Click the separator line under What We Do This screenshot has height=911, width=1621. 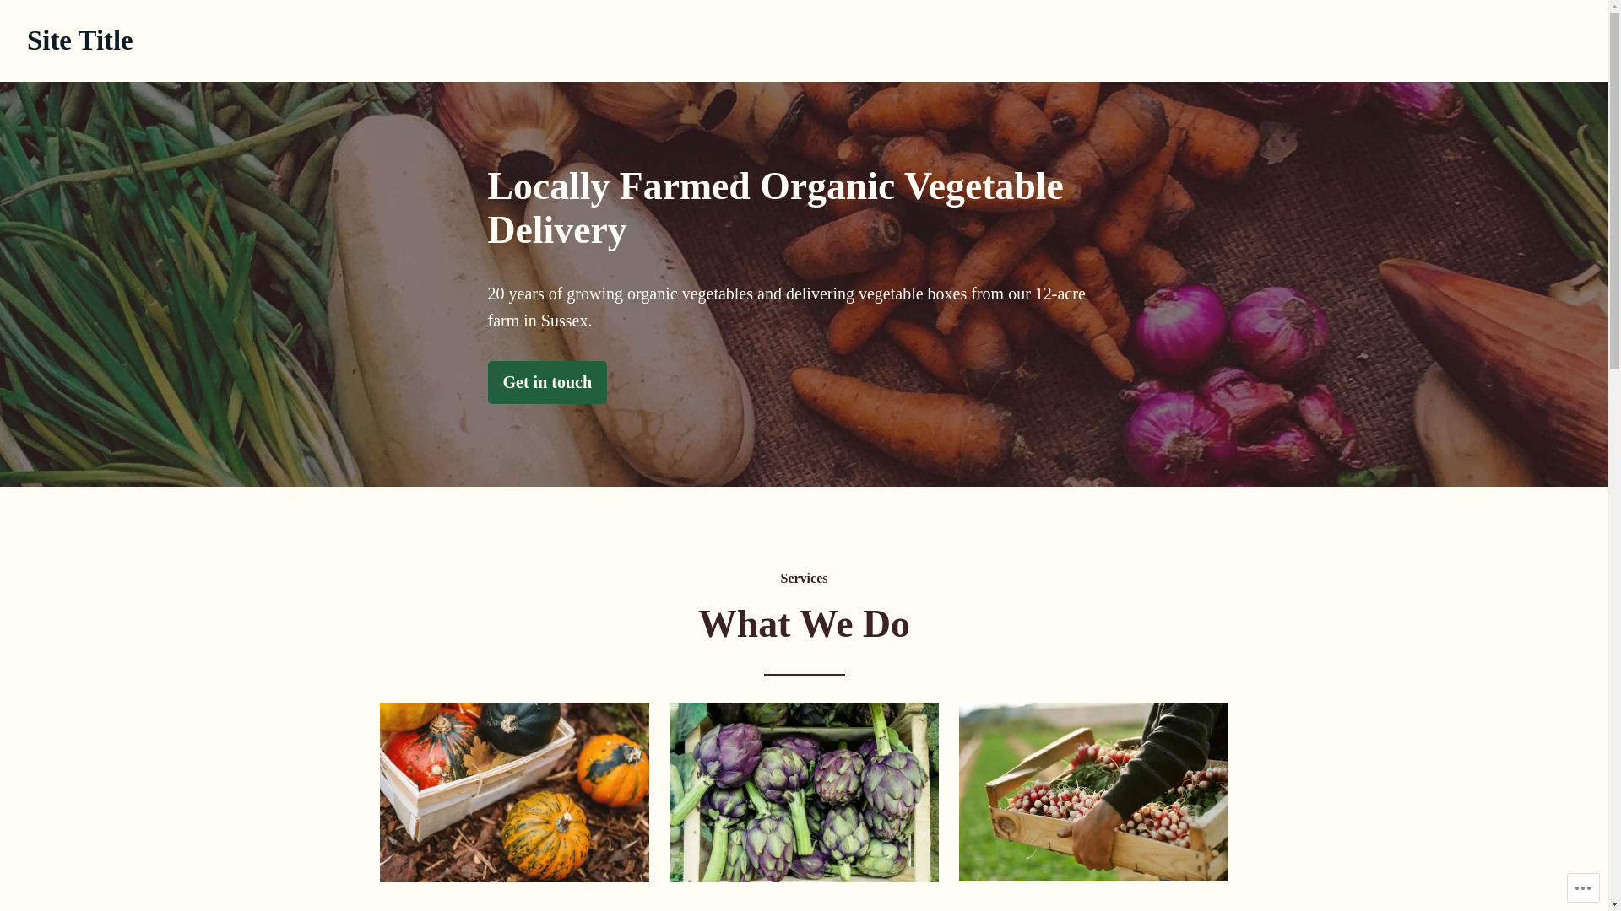[804, 674]
